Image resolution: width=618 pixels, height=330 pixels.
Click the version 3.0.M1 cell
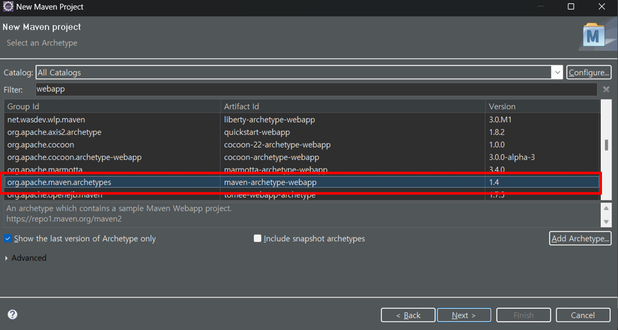coord(500,119)
